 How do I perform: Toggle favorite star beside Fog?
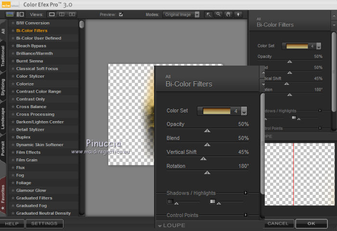pos(13,175)
